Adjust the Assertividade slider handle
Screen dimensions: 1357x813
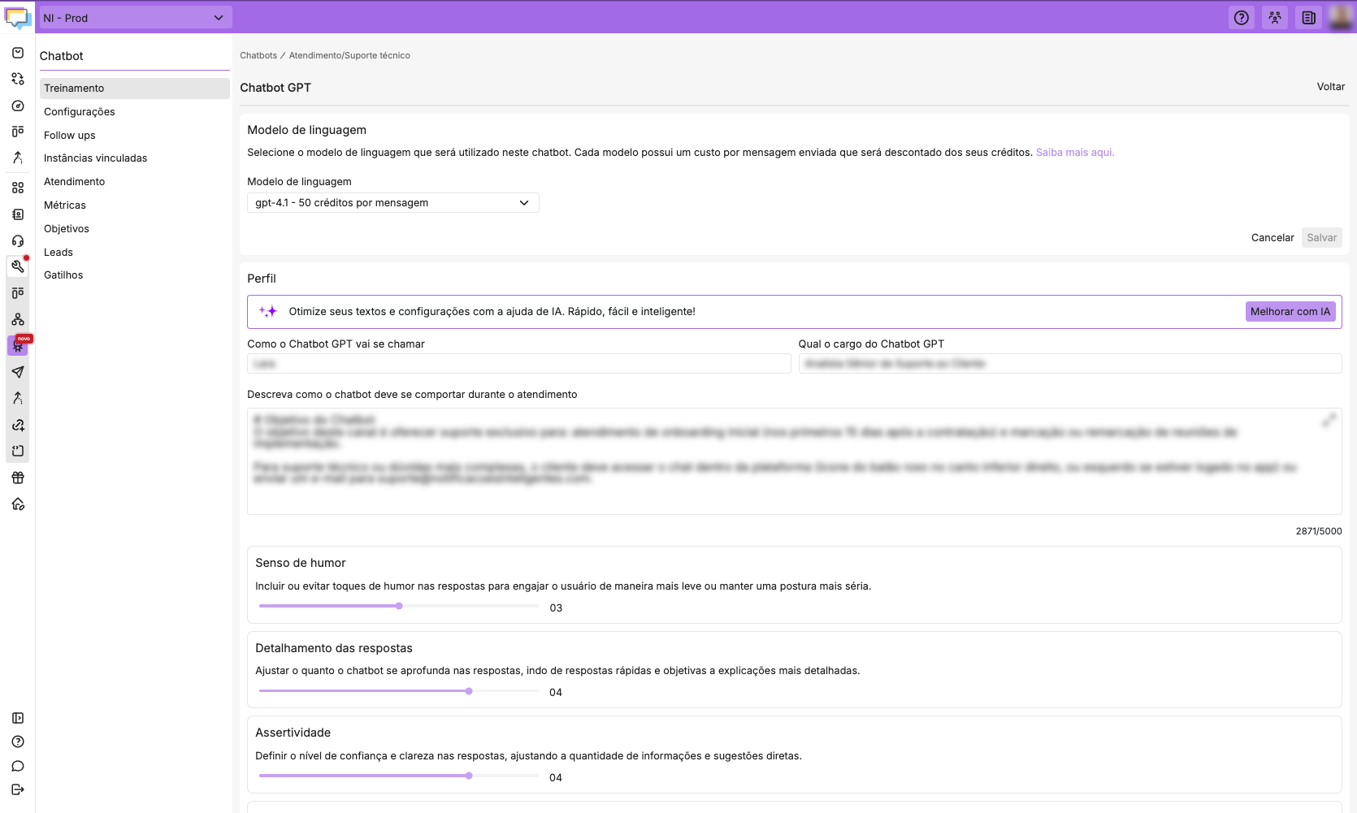click(469, 776)
